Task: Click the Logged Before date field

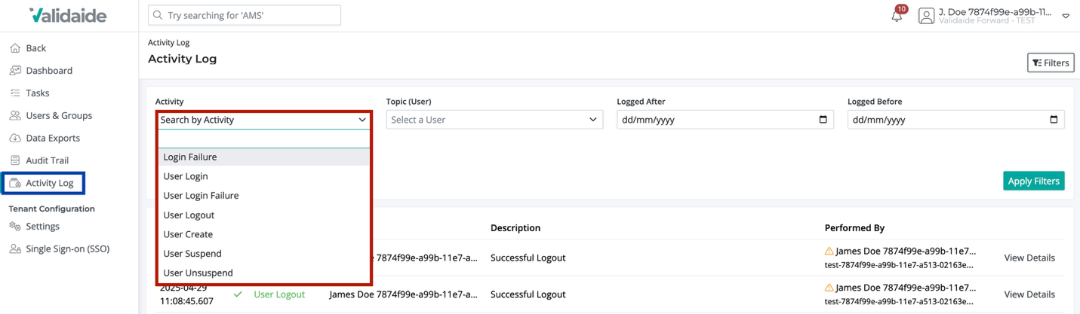Action: (x=956, y=120)
